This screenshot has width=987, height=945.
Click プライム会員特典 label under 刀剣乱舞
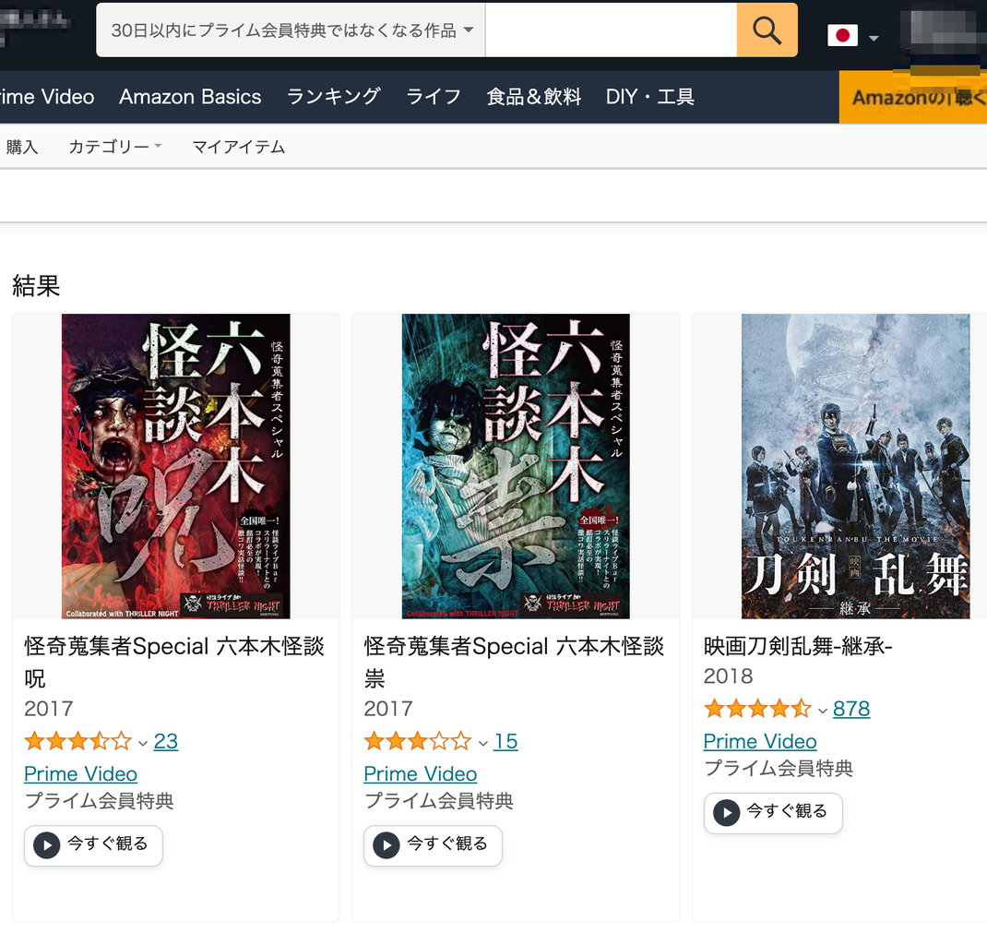point(779,768)
